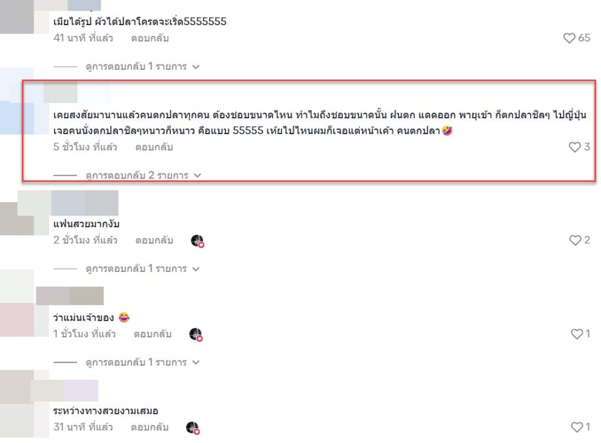Like the 'ว่าแม่นเจ้าของ' comment
601x443 pixels.
[577, 334]
